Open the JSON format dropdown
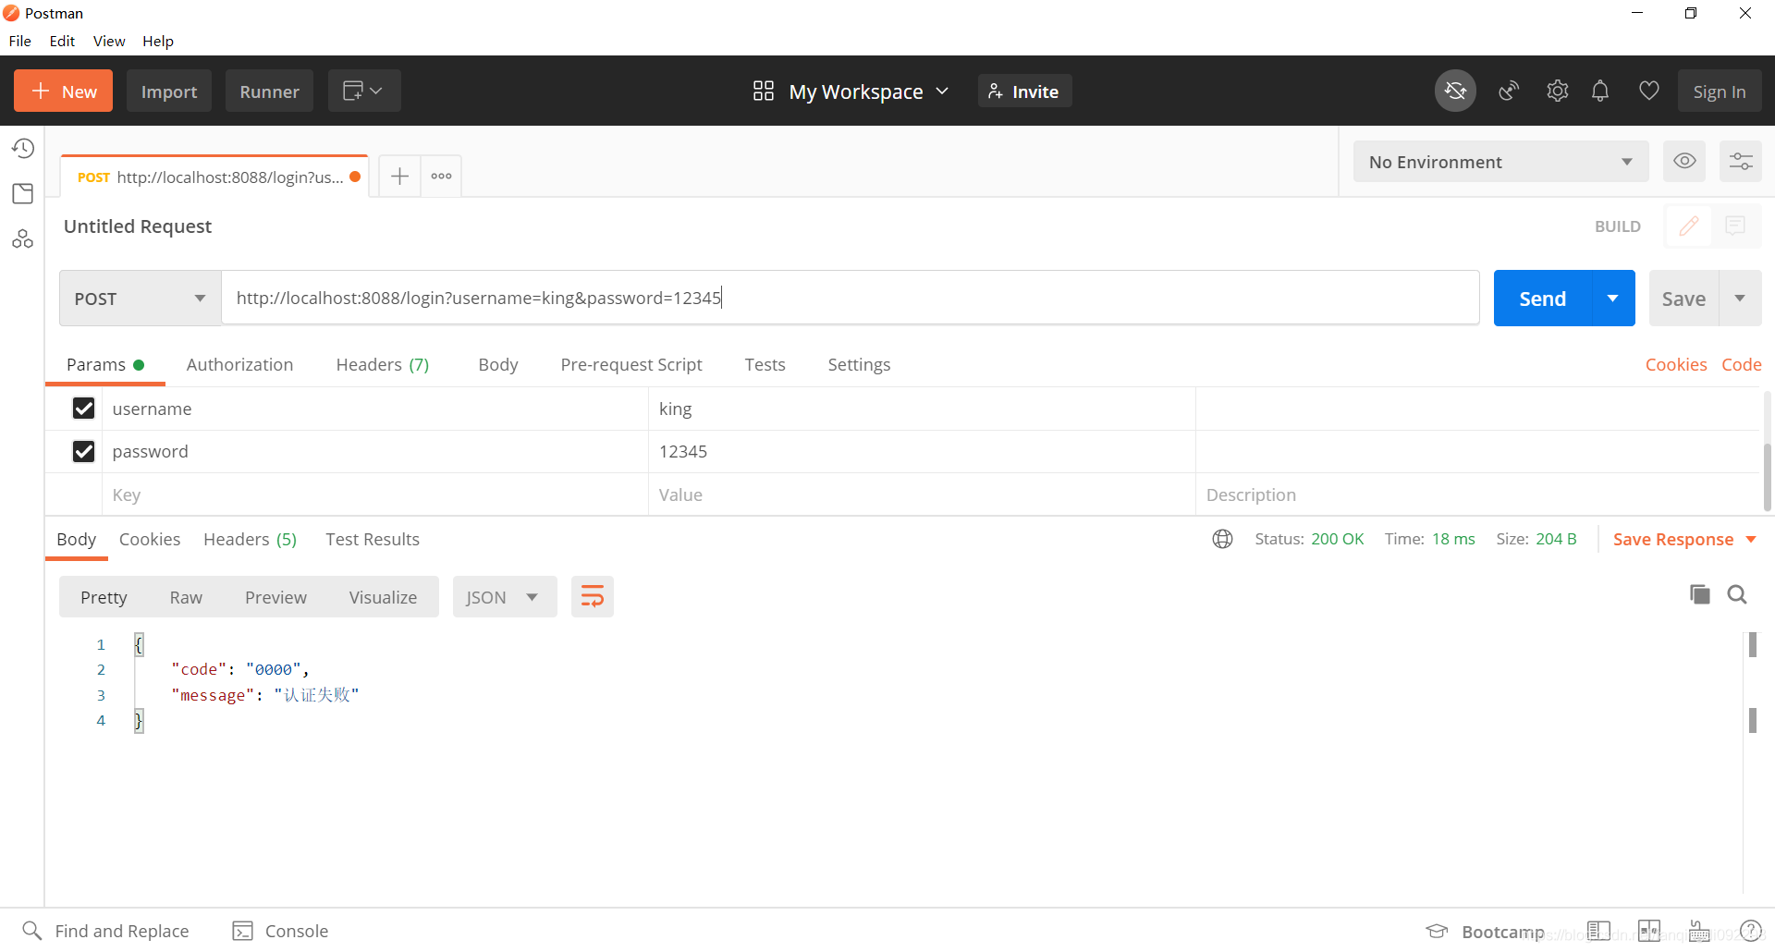This screenshot has height=952, width=1775. click(505, 596)
